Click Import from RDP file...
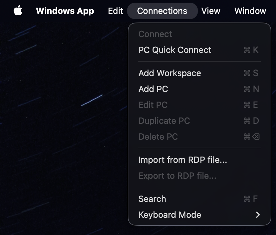Screen dimensions: 276x235 click(x=200, y=160)
